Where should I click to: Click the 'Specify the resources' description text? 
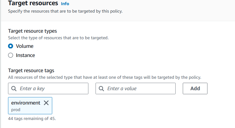(65, 11)
